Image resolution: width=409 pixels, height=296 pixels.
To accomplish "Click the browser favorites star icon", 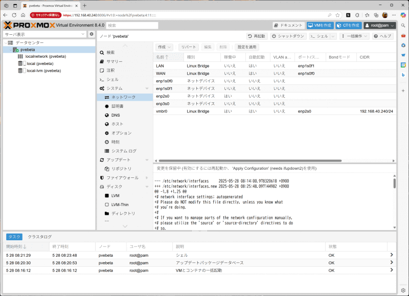I will click(x=337, y=15).
